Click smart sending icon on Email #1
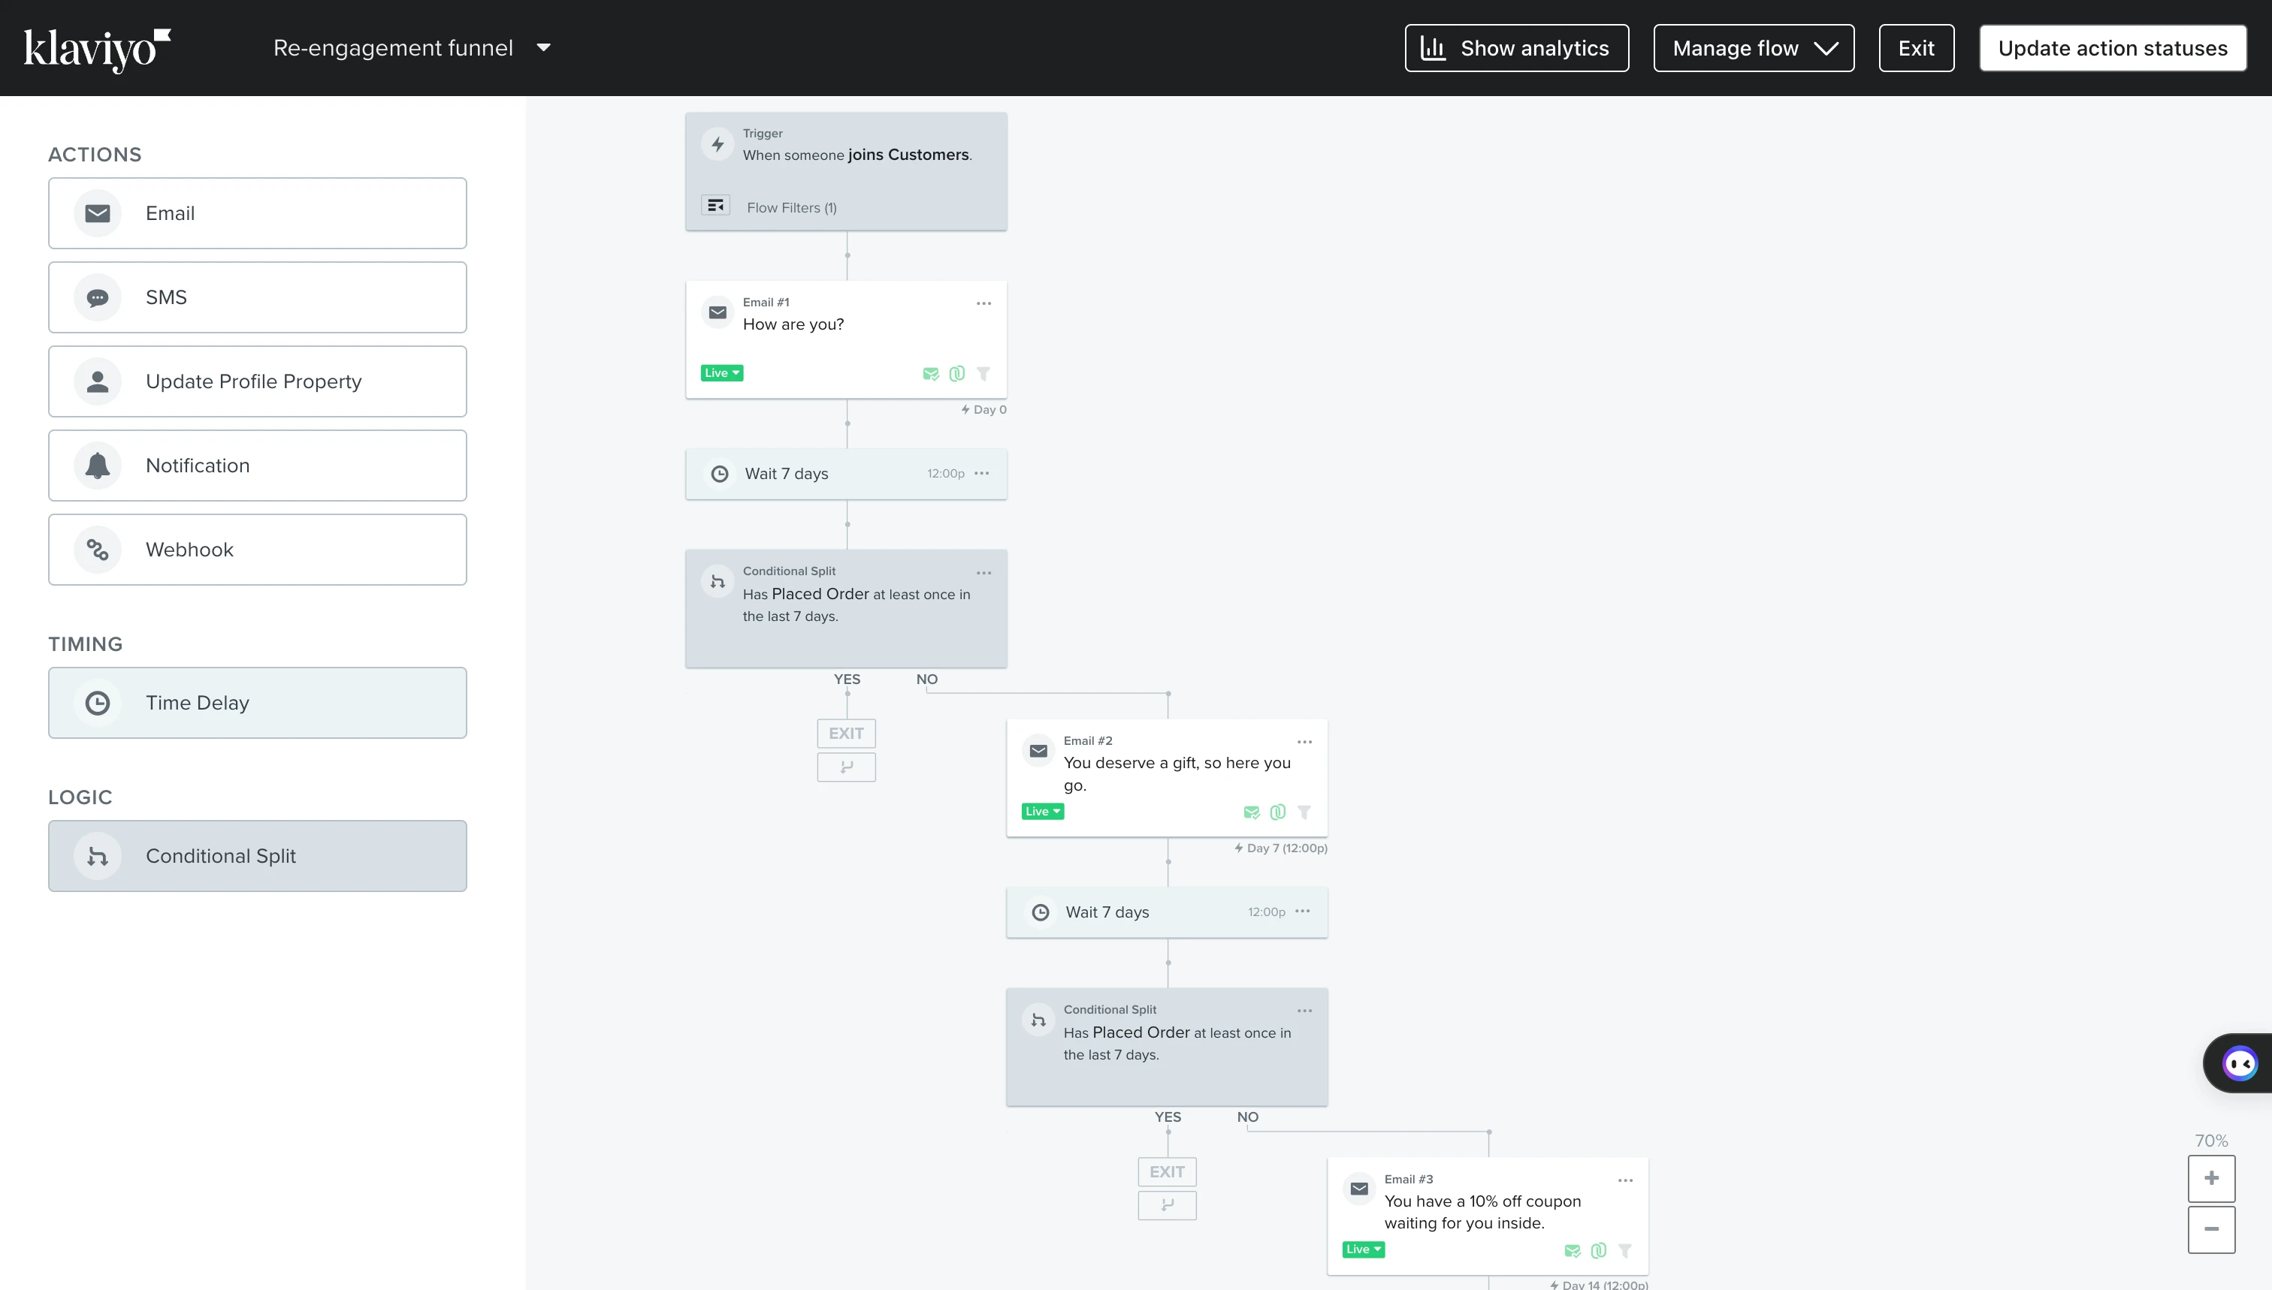 pos(931,374)
